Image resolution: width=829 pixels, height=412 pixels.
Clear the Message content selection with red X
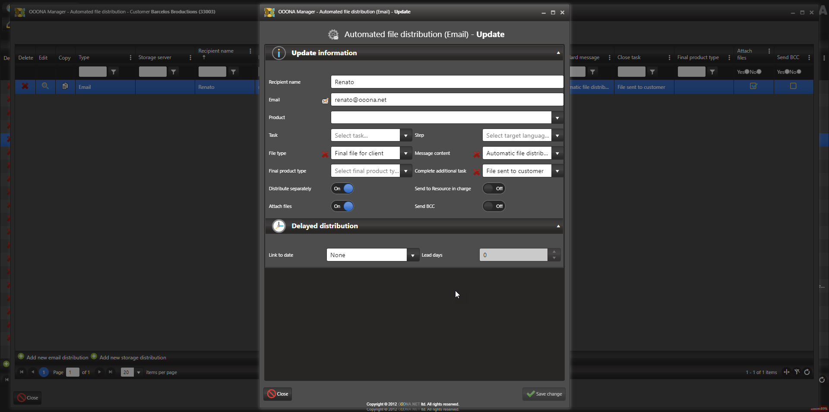tap(476, 154)
